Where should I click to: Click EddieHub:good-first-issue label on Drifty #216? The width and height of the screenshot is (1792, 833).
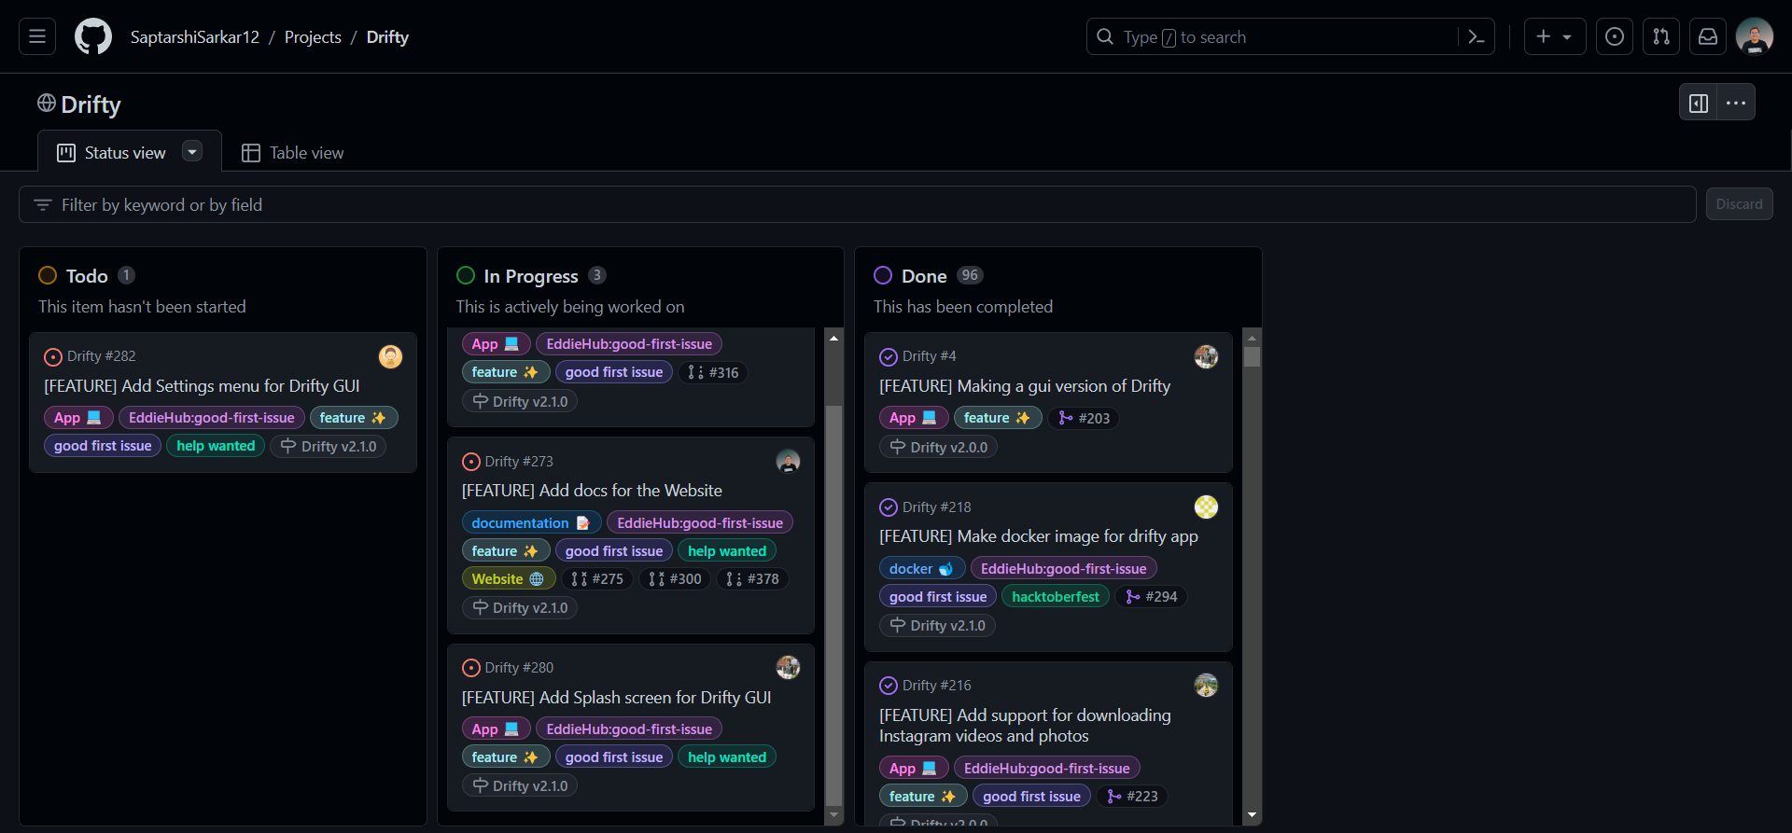1046,768
